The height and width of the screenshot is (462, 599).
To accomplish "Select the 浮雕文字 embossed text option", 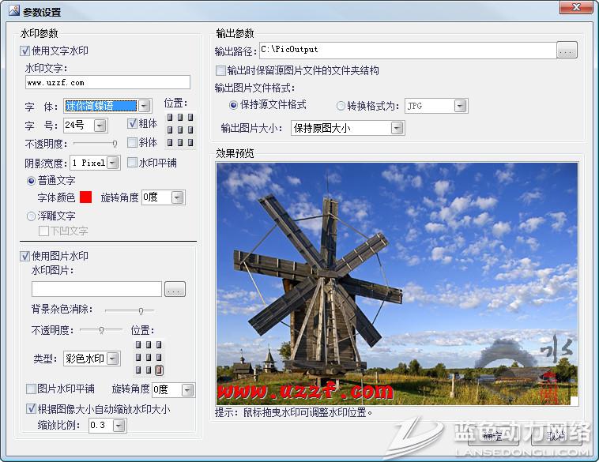I will coord(32,216).
